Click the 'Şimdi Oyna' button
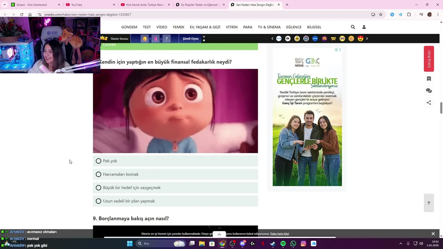Image resolution: width=443 pixels, height=249 pixels. pos(191,38)
